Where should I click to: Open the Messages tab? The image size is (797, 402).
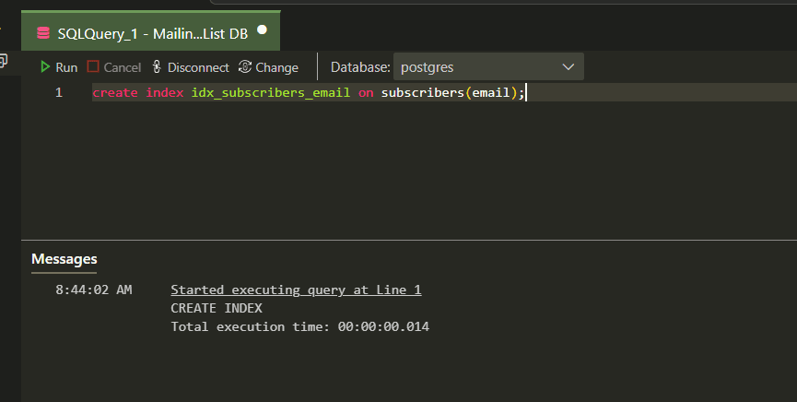click(x=64, y=259)
